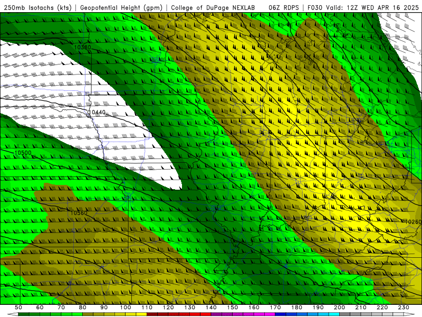The width and height of the screenshot is (422, 317).
Task: Click the 'F030 Valid: 12Z WED APR 16 2025' text
Action: [363, 7]
